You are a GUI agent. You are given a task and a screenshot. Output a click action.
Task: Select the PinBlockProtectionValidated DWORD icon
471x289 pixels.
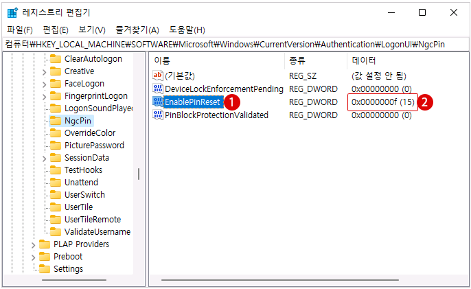[x=158, y=115]
